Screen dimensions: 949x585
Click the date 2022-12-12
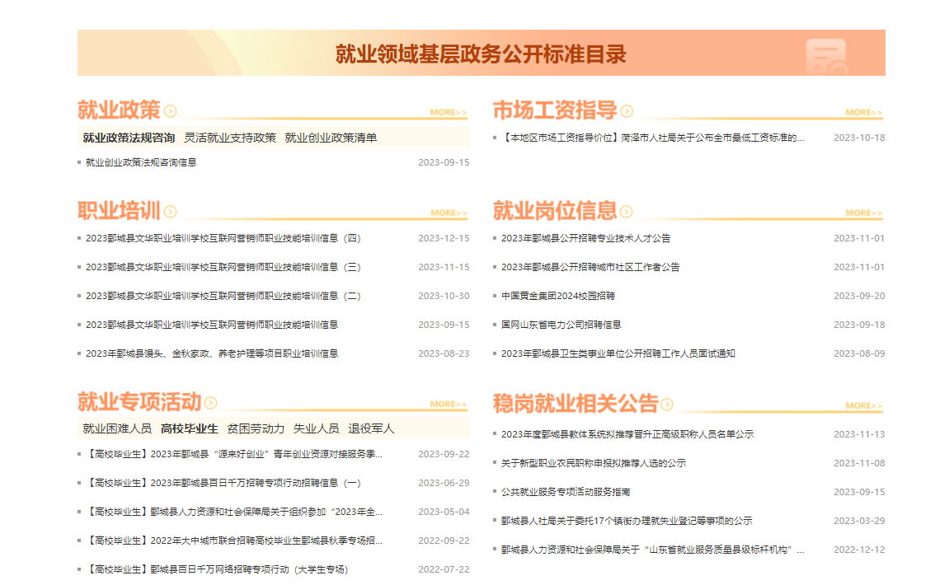(x=859, y=550)
